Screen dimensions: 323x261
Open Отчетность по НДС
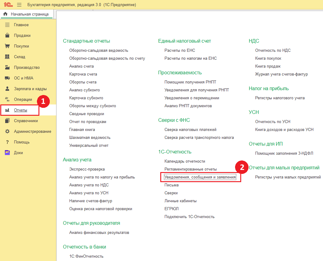(273, 51)
